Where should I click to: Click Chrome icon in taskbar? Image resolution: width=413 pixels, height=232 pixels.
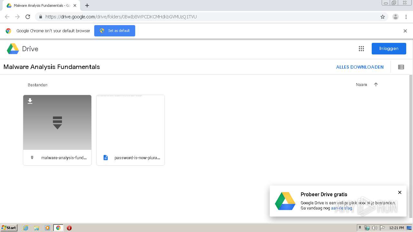pos(58,228)
